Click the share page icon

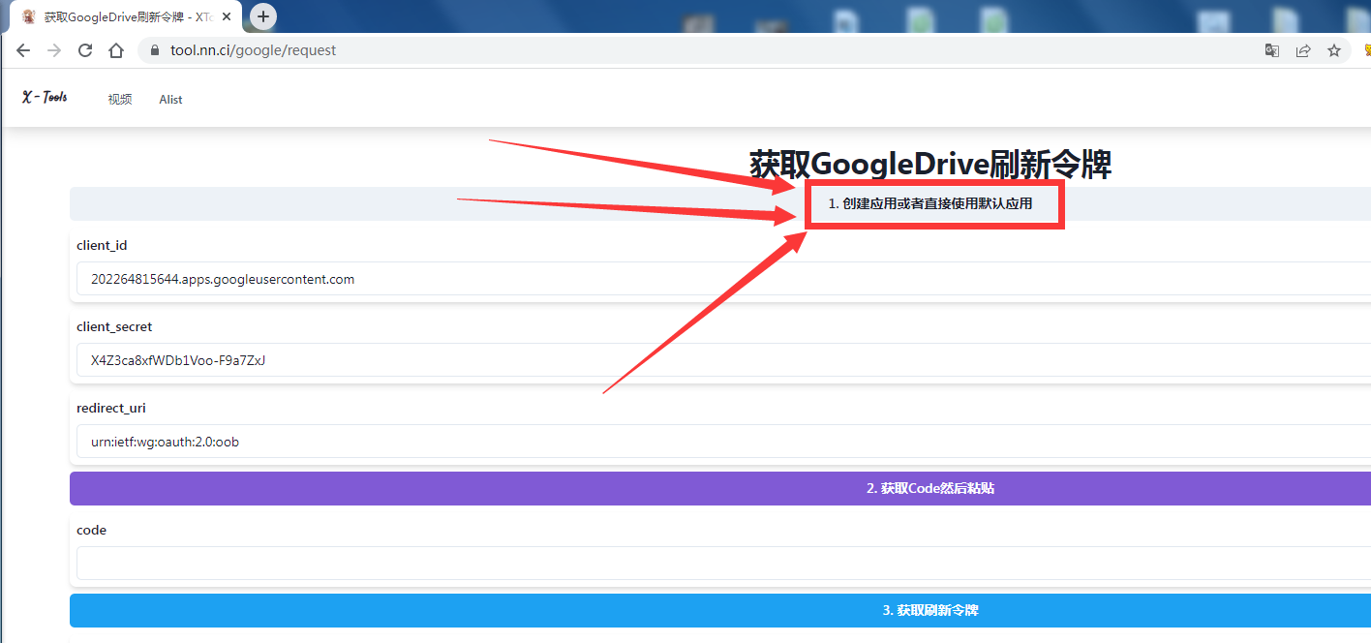pos(1303,50)
